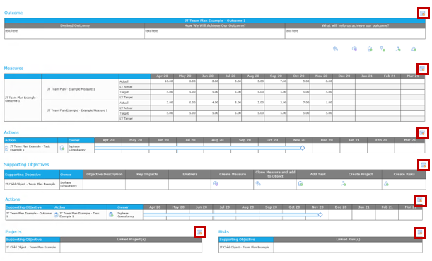The height and width of the screenshot is (261, 432).
Task: Click the Create Project icon in Supporting Objectives row
Action: coord(344,184)
